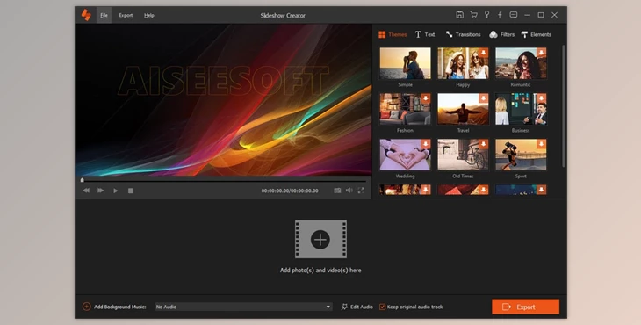Download the Fashion theme via its arrow icon
This screenshot has height=325, width=641.
[426, 98]
